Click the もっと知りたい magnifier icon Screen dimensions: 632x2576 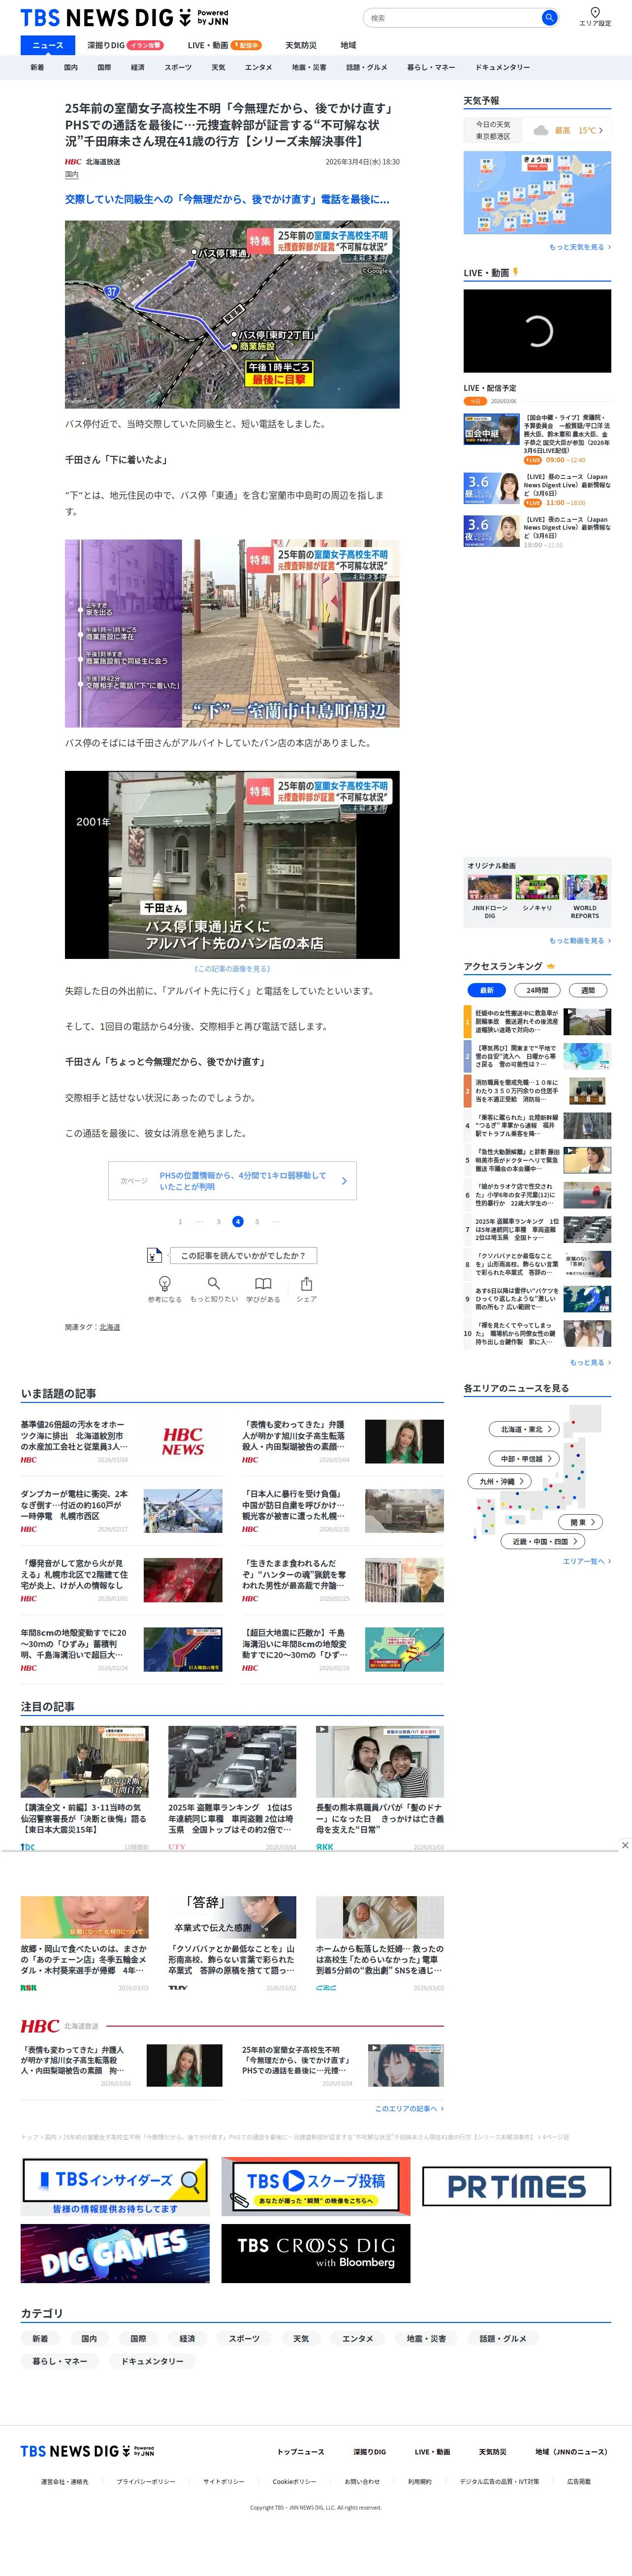(213, 1283)
